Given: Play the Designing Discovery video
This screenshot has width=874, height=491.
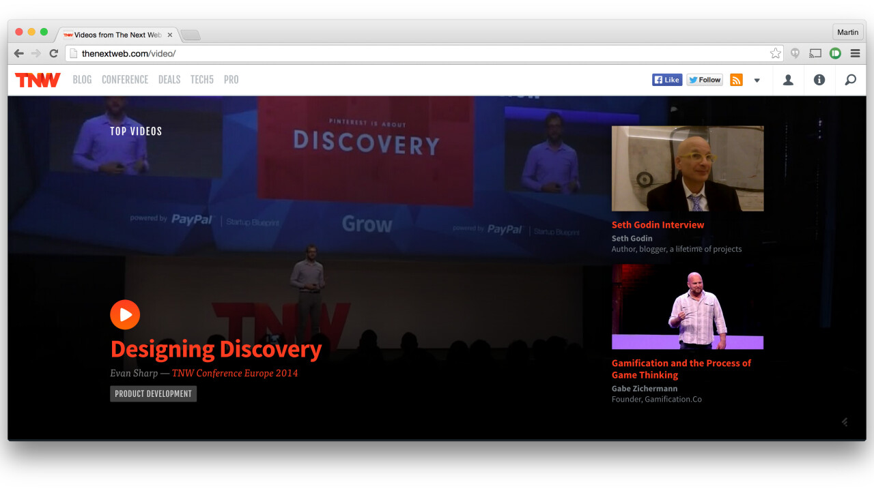Looking at the screenshot, I should point(125,314).
